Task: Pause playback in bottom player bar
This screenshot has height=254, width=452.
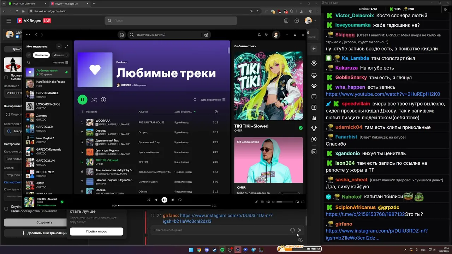Action: [164, 200]
